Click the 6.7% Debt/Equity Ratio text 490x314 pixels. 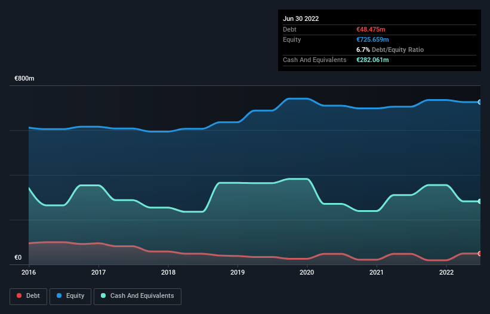(390, 50)
